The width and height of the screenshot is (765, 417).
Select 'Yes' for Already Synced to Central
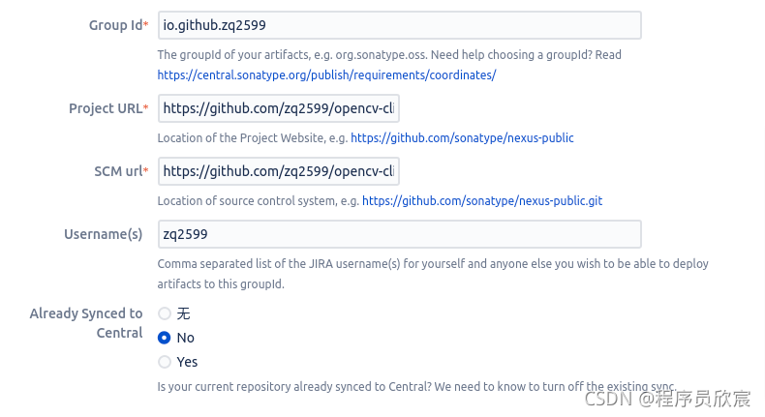[165, 362]
